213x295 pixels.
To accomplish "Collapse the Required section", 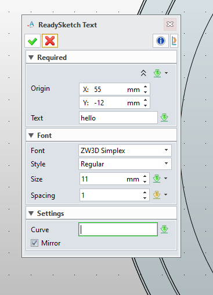I will [31, 58].
